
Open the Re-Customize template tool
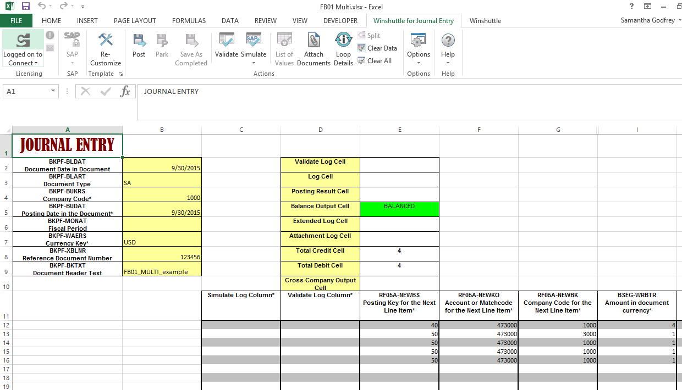105,49
